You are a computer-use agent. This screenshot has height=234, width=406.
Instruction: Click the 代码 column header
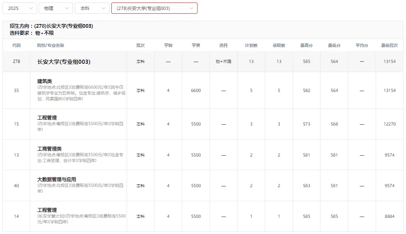point(16,46)
